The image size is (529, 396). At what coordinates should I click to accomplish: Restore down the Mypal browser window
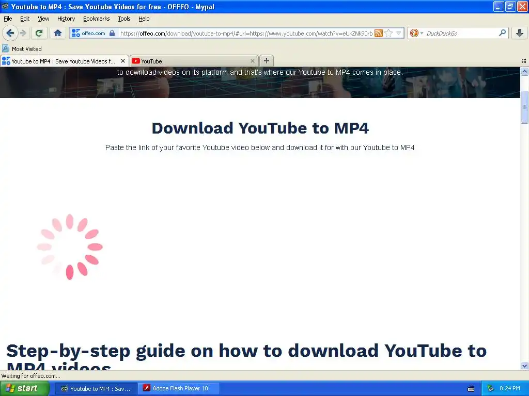tap(510, 6)
